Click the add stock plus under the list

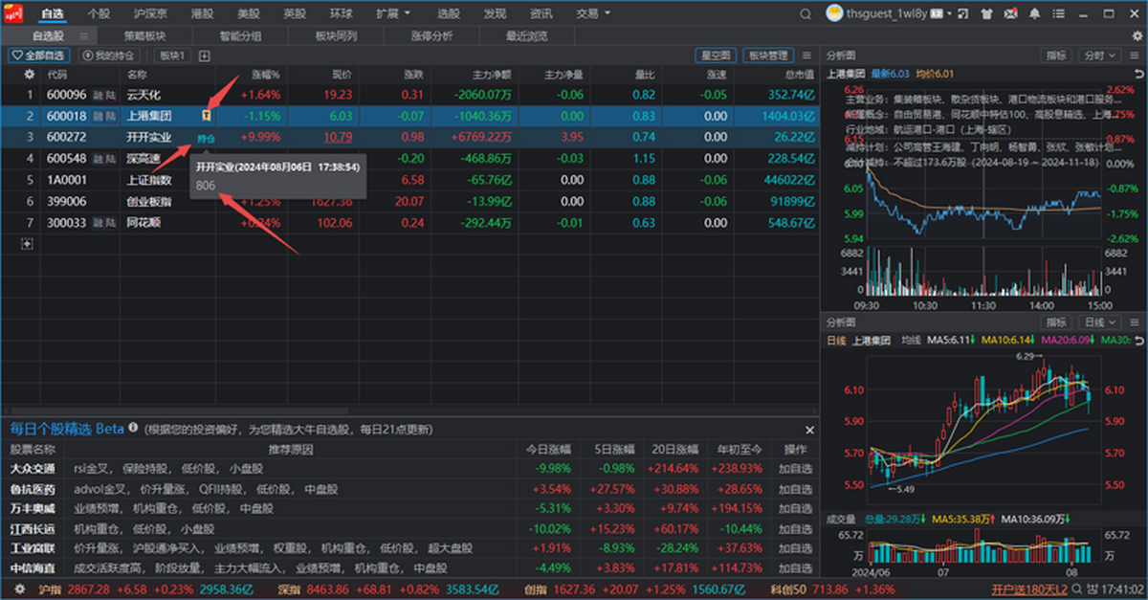(x=27, y=244)
